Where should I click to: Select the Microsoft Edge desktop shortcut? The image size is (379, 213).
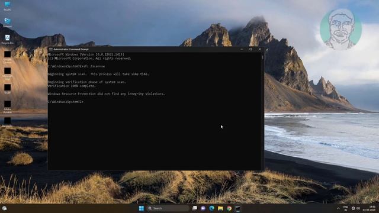(7, 73)
